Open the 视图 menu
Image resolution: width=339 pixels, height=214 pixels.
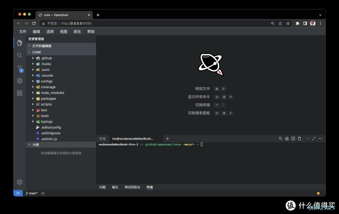point(63,32)
